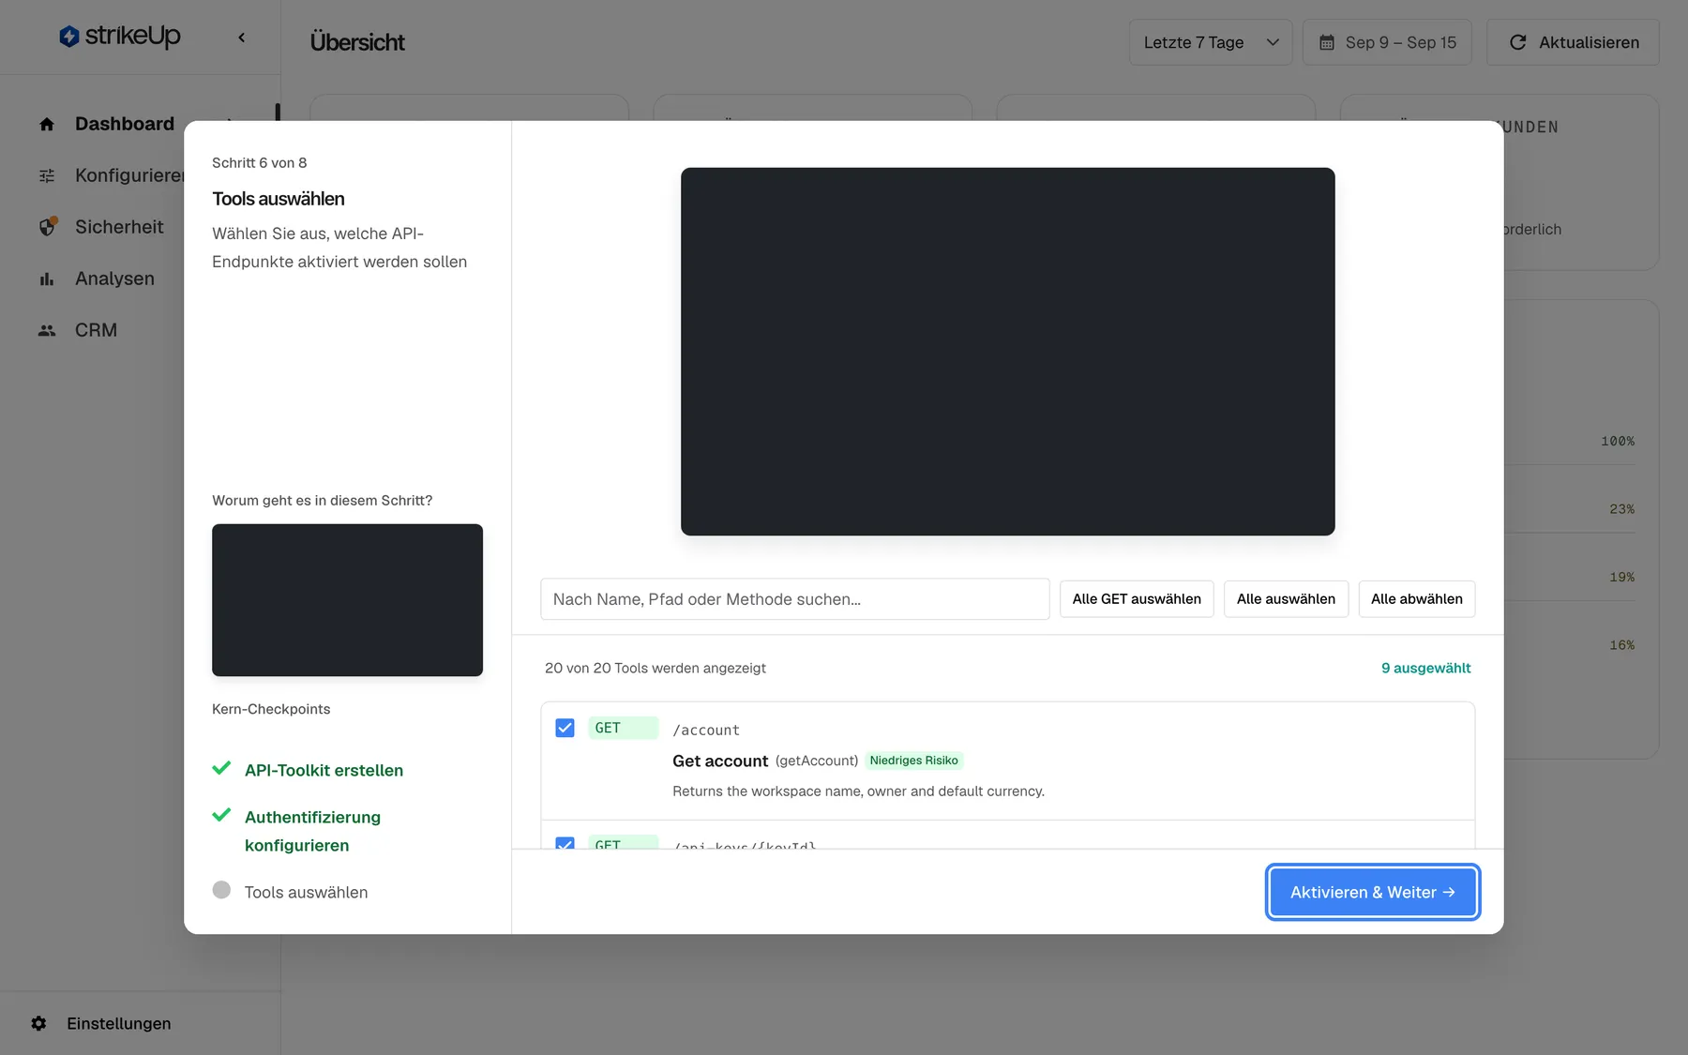1688x1055 pixels.
Task: Click the Schritt 6 von 8 label
Action: [x=260, y=162]
